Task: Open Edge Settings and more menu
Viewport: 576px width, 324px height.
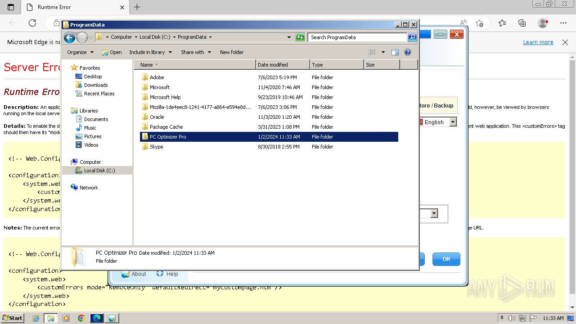Action: point(563,23)
